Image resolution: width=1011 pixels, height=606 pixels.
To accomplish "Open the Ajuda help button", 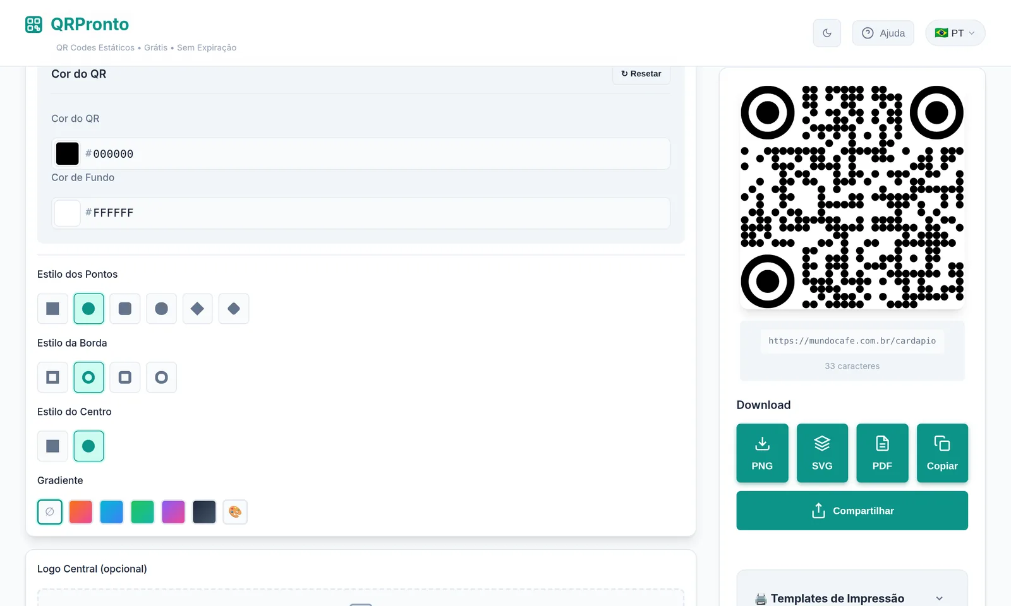I will 883,33.
